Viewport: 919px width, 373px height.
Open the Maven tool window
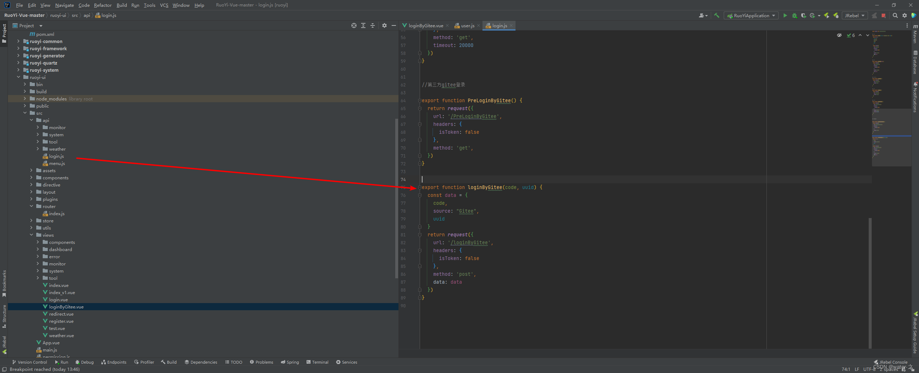[915, 34]
